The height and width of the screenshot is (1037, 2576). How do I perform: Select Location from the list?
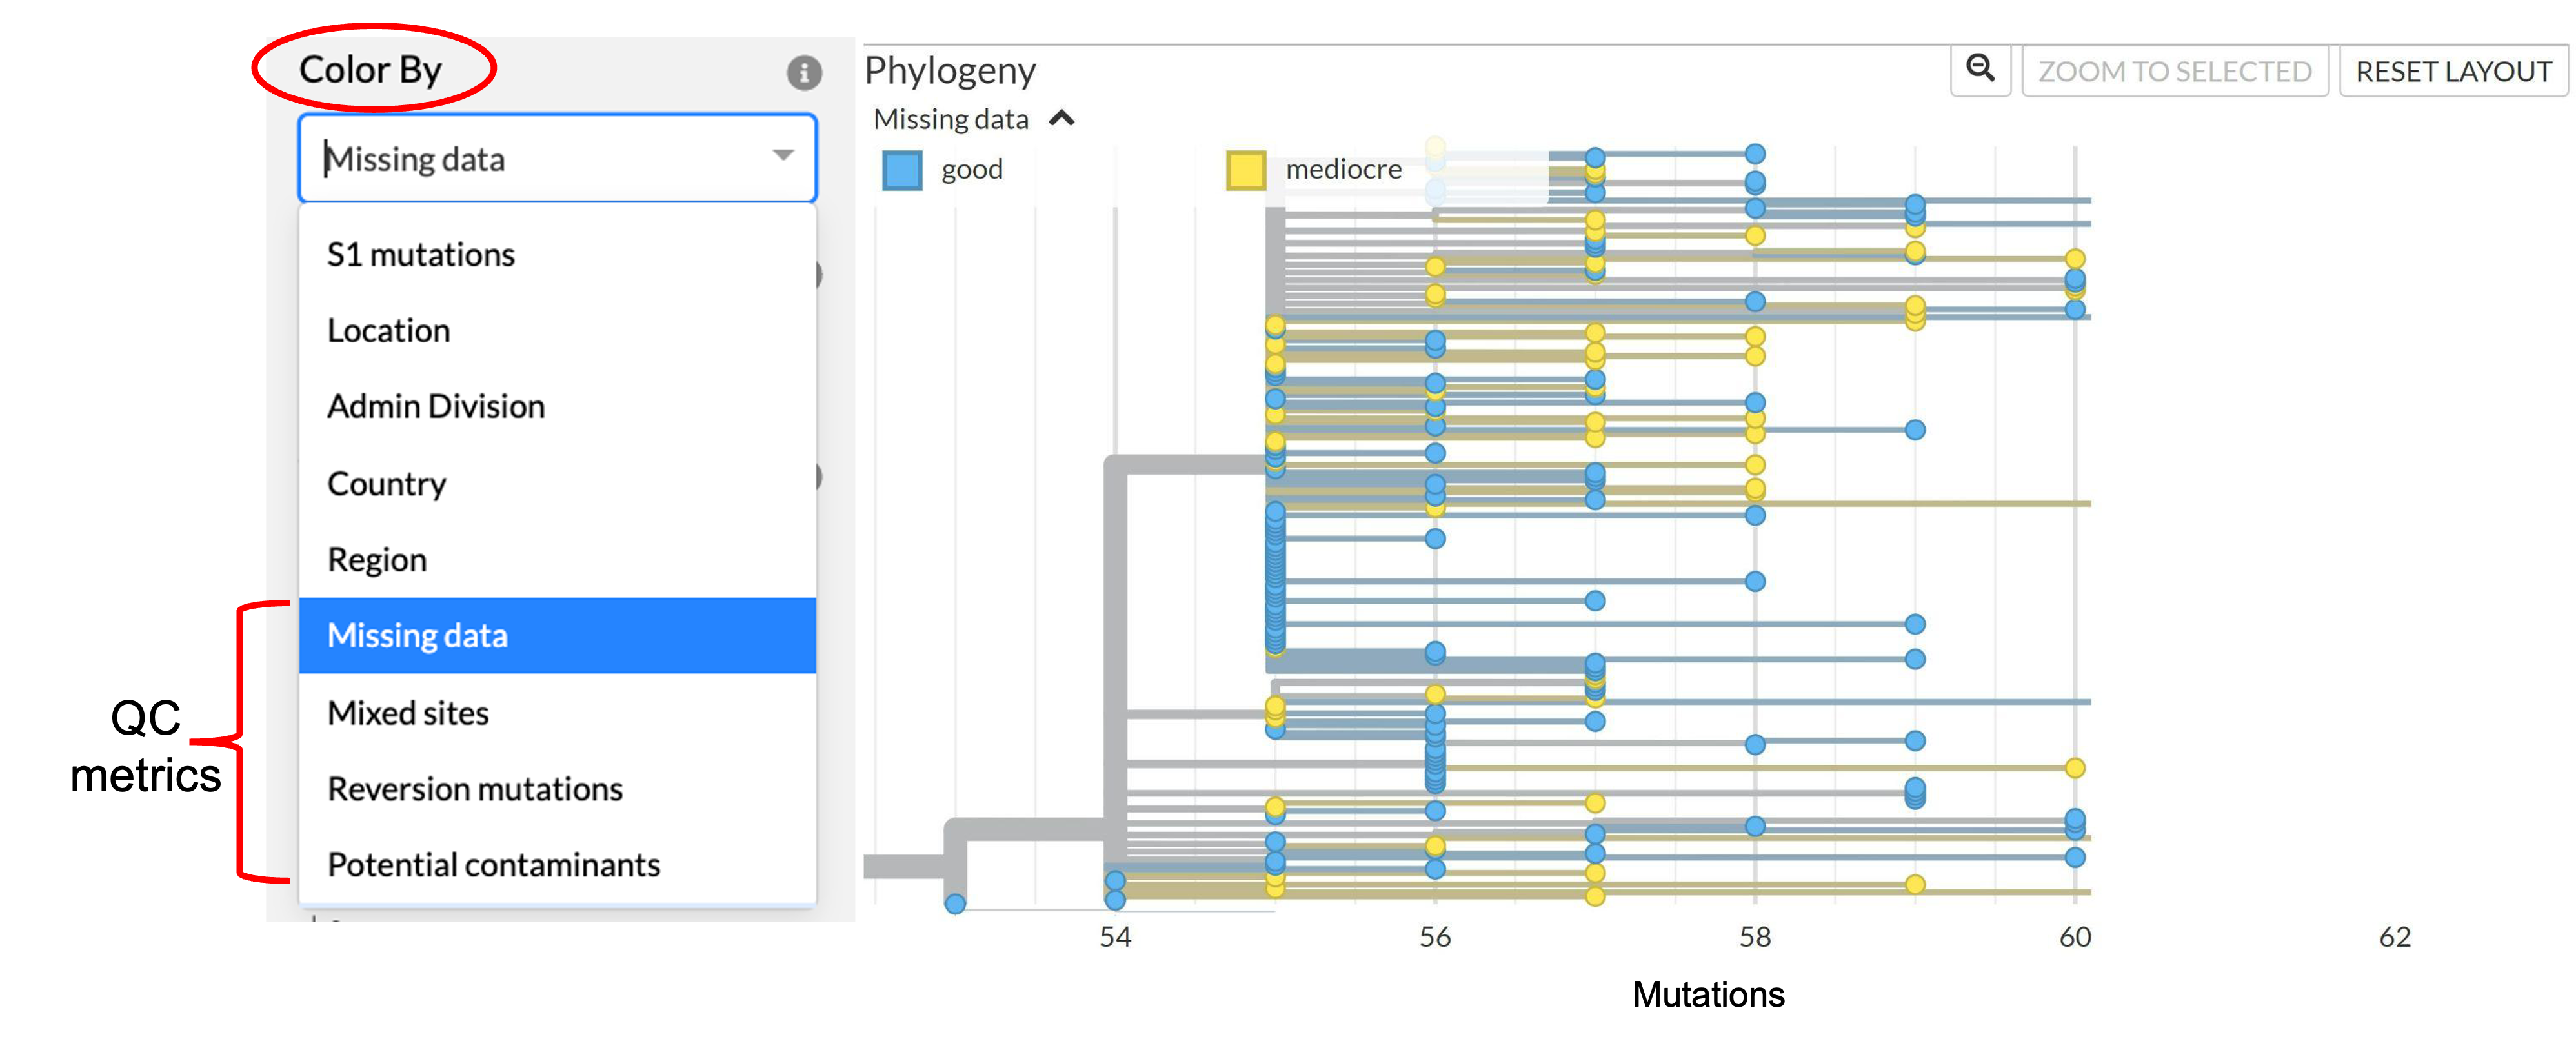click(389, 331)
